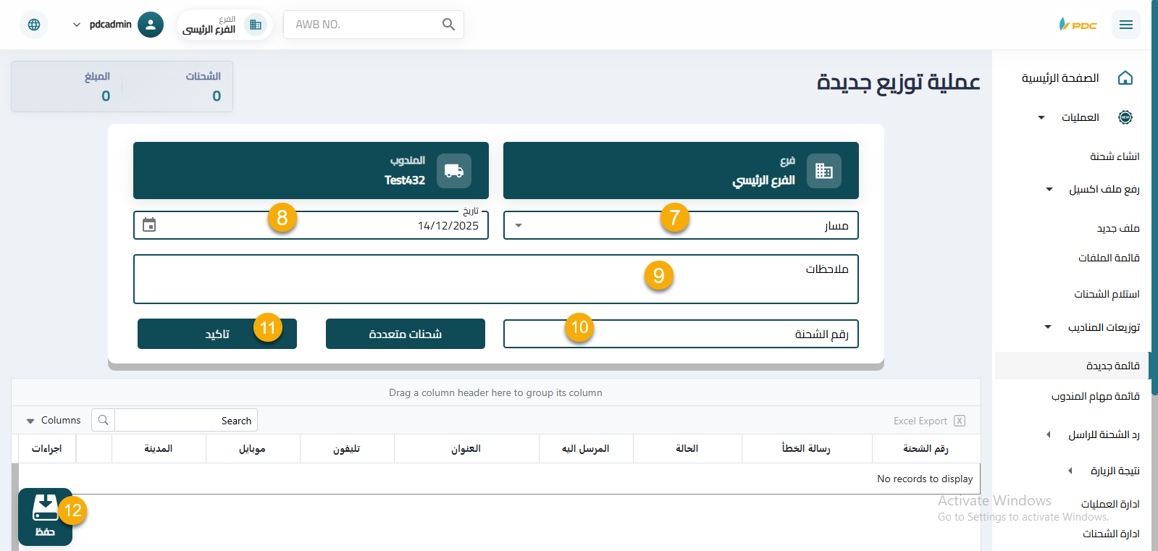Click the search magnifier in AWB box
1158x551 pixels.
click(x=448, y=25)
